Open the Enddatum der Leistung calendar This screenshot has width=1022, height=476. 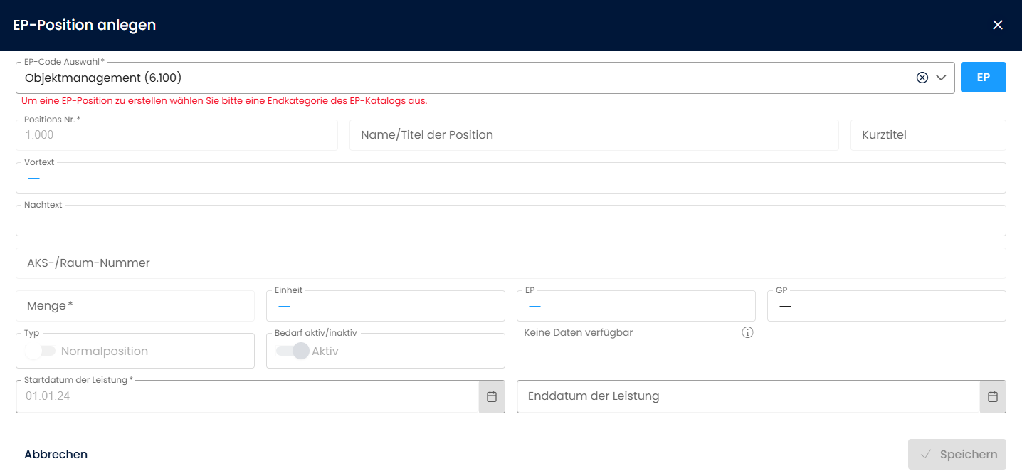coord(993,396)
